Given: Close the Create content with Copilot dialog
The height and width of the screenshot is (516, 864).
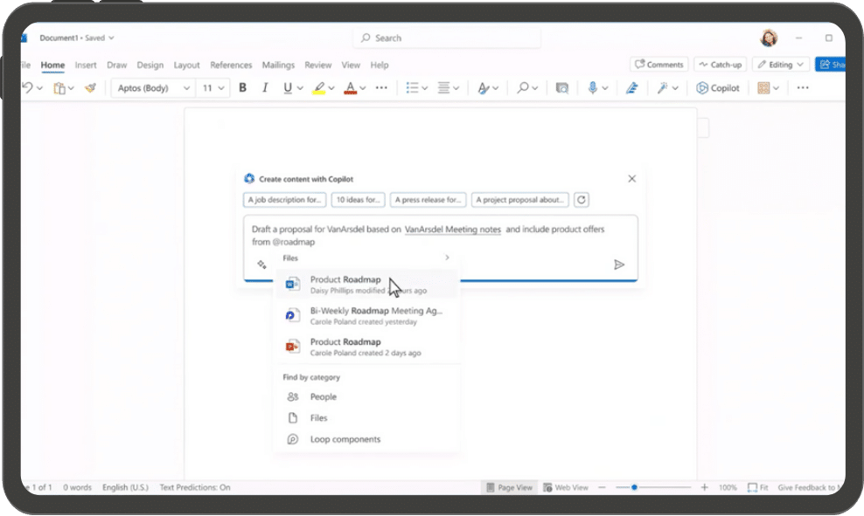Looking at the screenshot, I should 632,179.
